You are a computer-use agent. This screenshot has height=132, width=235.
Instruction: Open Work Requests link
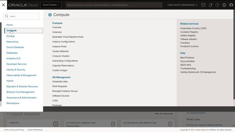click(x=59, y=87)
